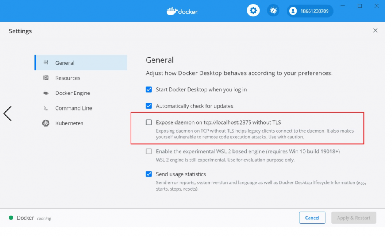Uncheck Send usage statistics
The height and width of the screenshot is (236, 392).
(149, 174)
